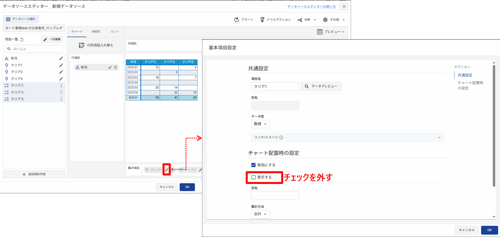The image size is (500, 237).
Task: Open the ドリルアクション tool
Action: 276,20
